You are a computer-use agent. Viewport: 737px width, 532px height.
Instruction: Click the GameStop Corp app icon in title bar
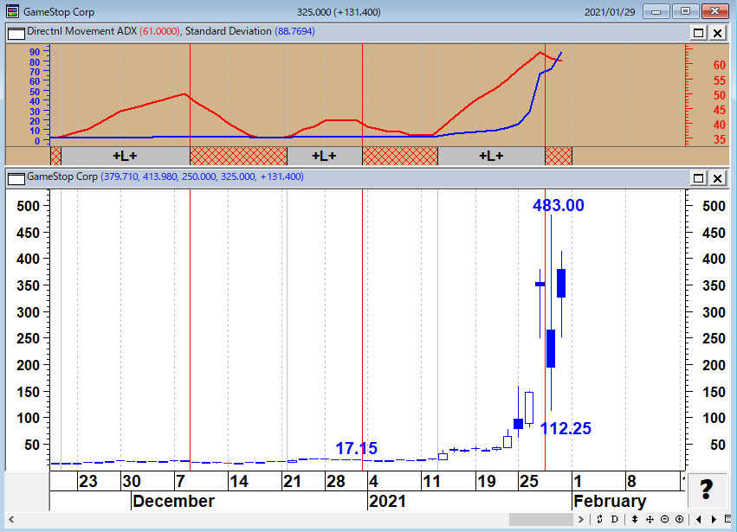13,12
